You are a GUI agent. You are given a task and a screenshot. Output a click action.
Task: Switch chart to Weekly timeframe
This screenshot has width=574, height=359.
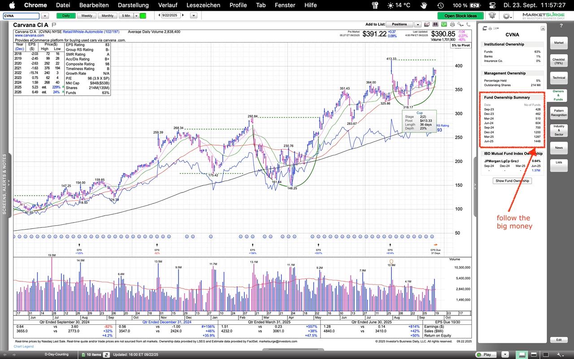click(x=87, y=16)
